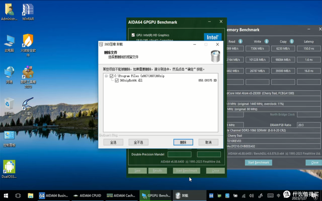Close the 360压缩 卸载 dialog
Screen dimensions: 322x201
[x=217, y=44]
